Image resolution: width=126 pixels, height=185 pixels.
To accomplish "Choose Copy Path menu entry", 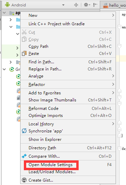I will pyautogui.click(x=68, y=47).
